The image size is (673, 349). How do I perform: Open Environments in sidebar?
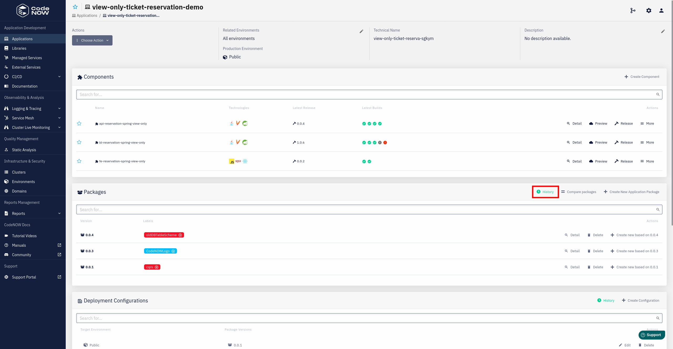33,182
